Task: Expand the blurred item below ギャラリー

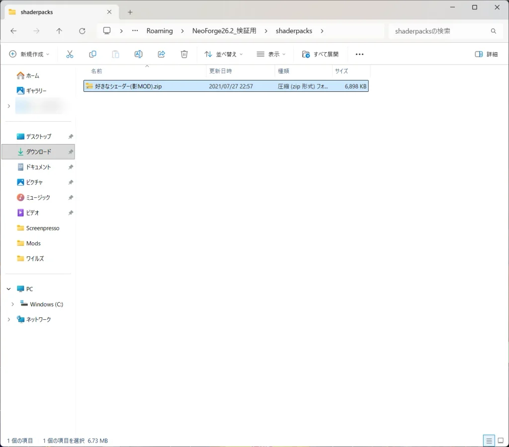Action: pos(9,106)
